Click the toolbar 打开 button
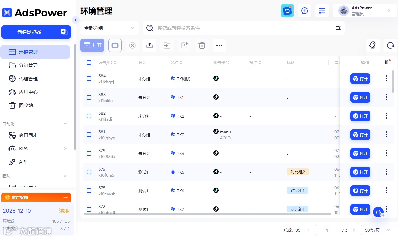 coord(92,45)
